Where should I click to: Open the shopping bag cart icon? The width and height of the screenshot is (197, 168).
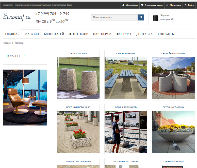(x=156, y=17)
